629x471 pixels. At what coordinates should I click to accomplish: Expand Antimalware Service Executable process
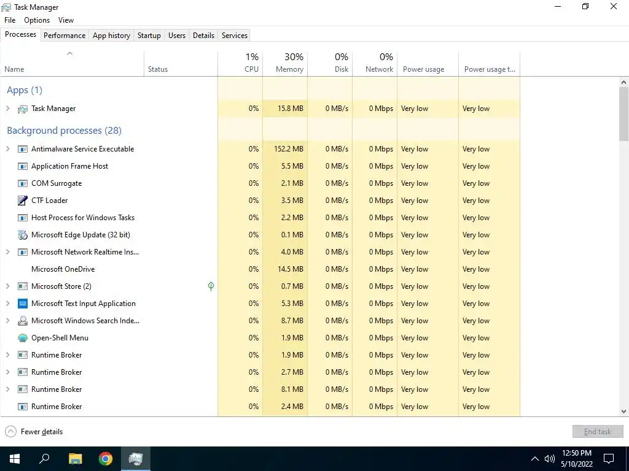coord(7,148)
